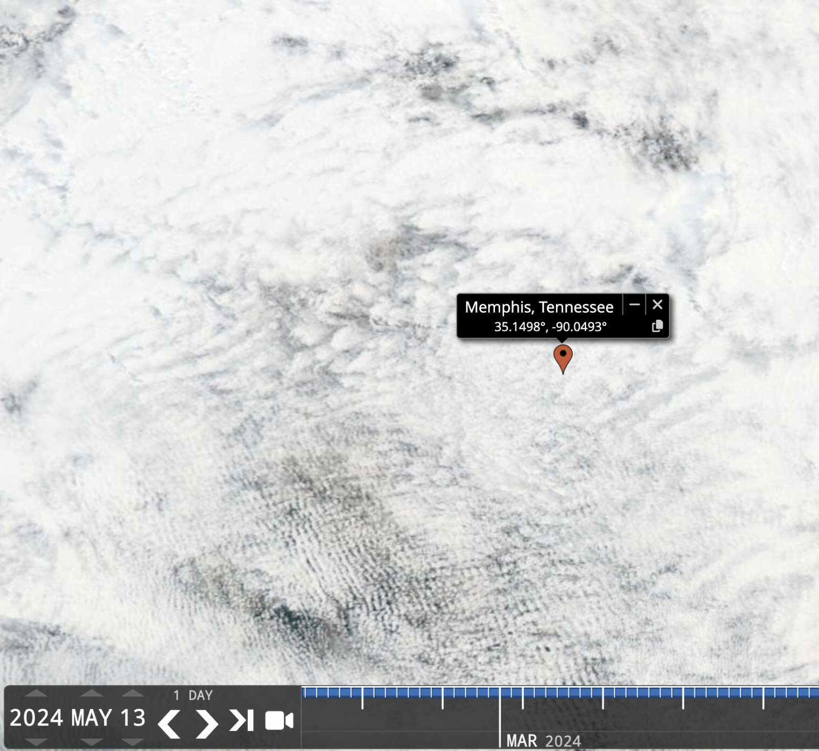Open animation panel via video camera icon
Viewport: 819px width, 751px height.
[x=279, y=721]
